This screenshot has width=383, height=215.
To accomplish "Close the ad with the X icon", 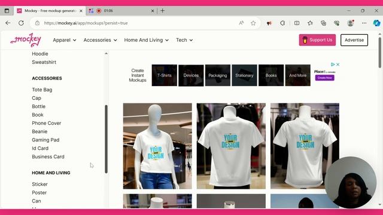I will tap(338, 64).
